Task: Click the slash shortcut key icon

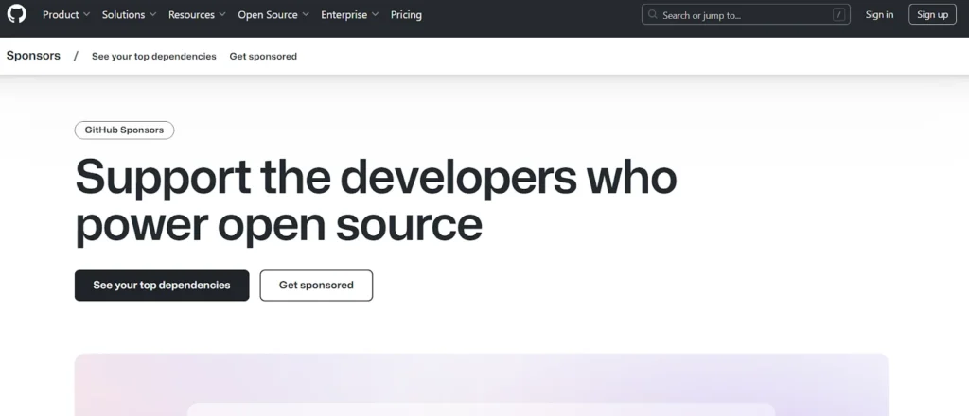Action: click(x=838, y=15)
